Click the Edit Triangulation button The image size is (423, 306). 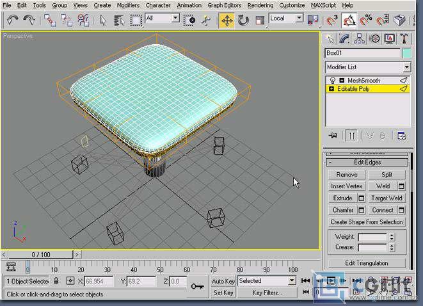pyautogui.click(x=366, y=263)
